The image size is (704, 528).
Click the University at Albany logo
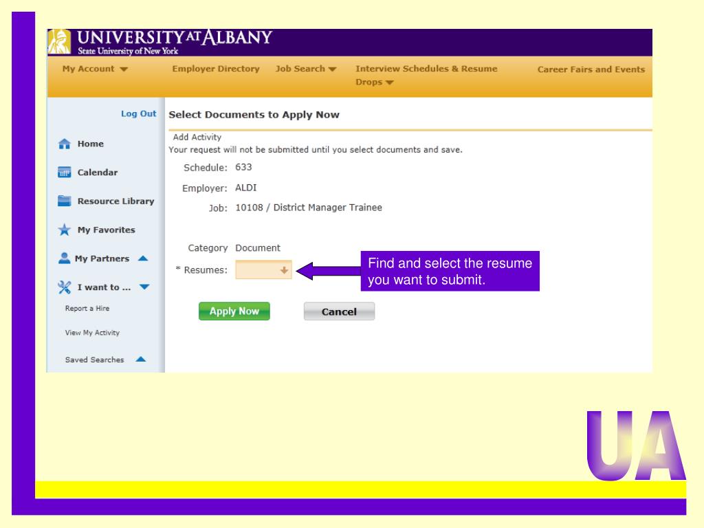point(160,42)
